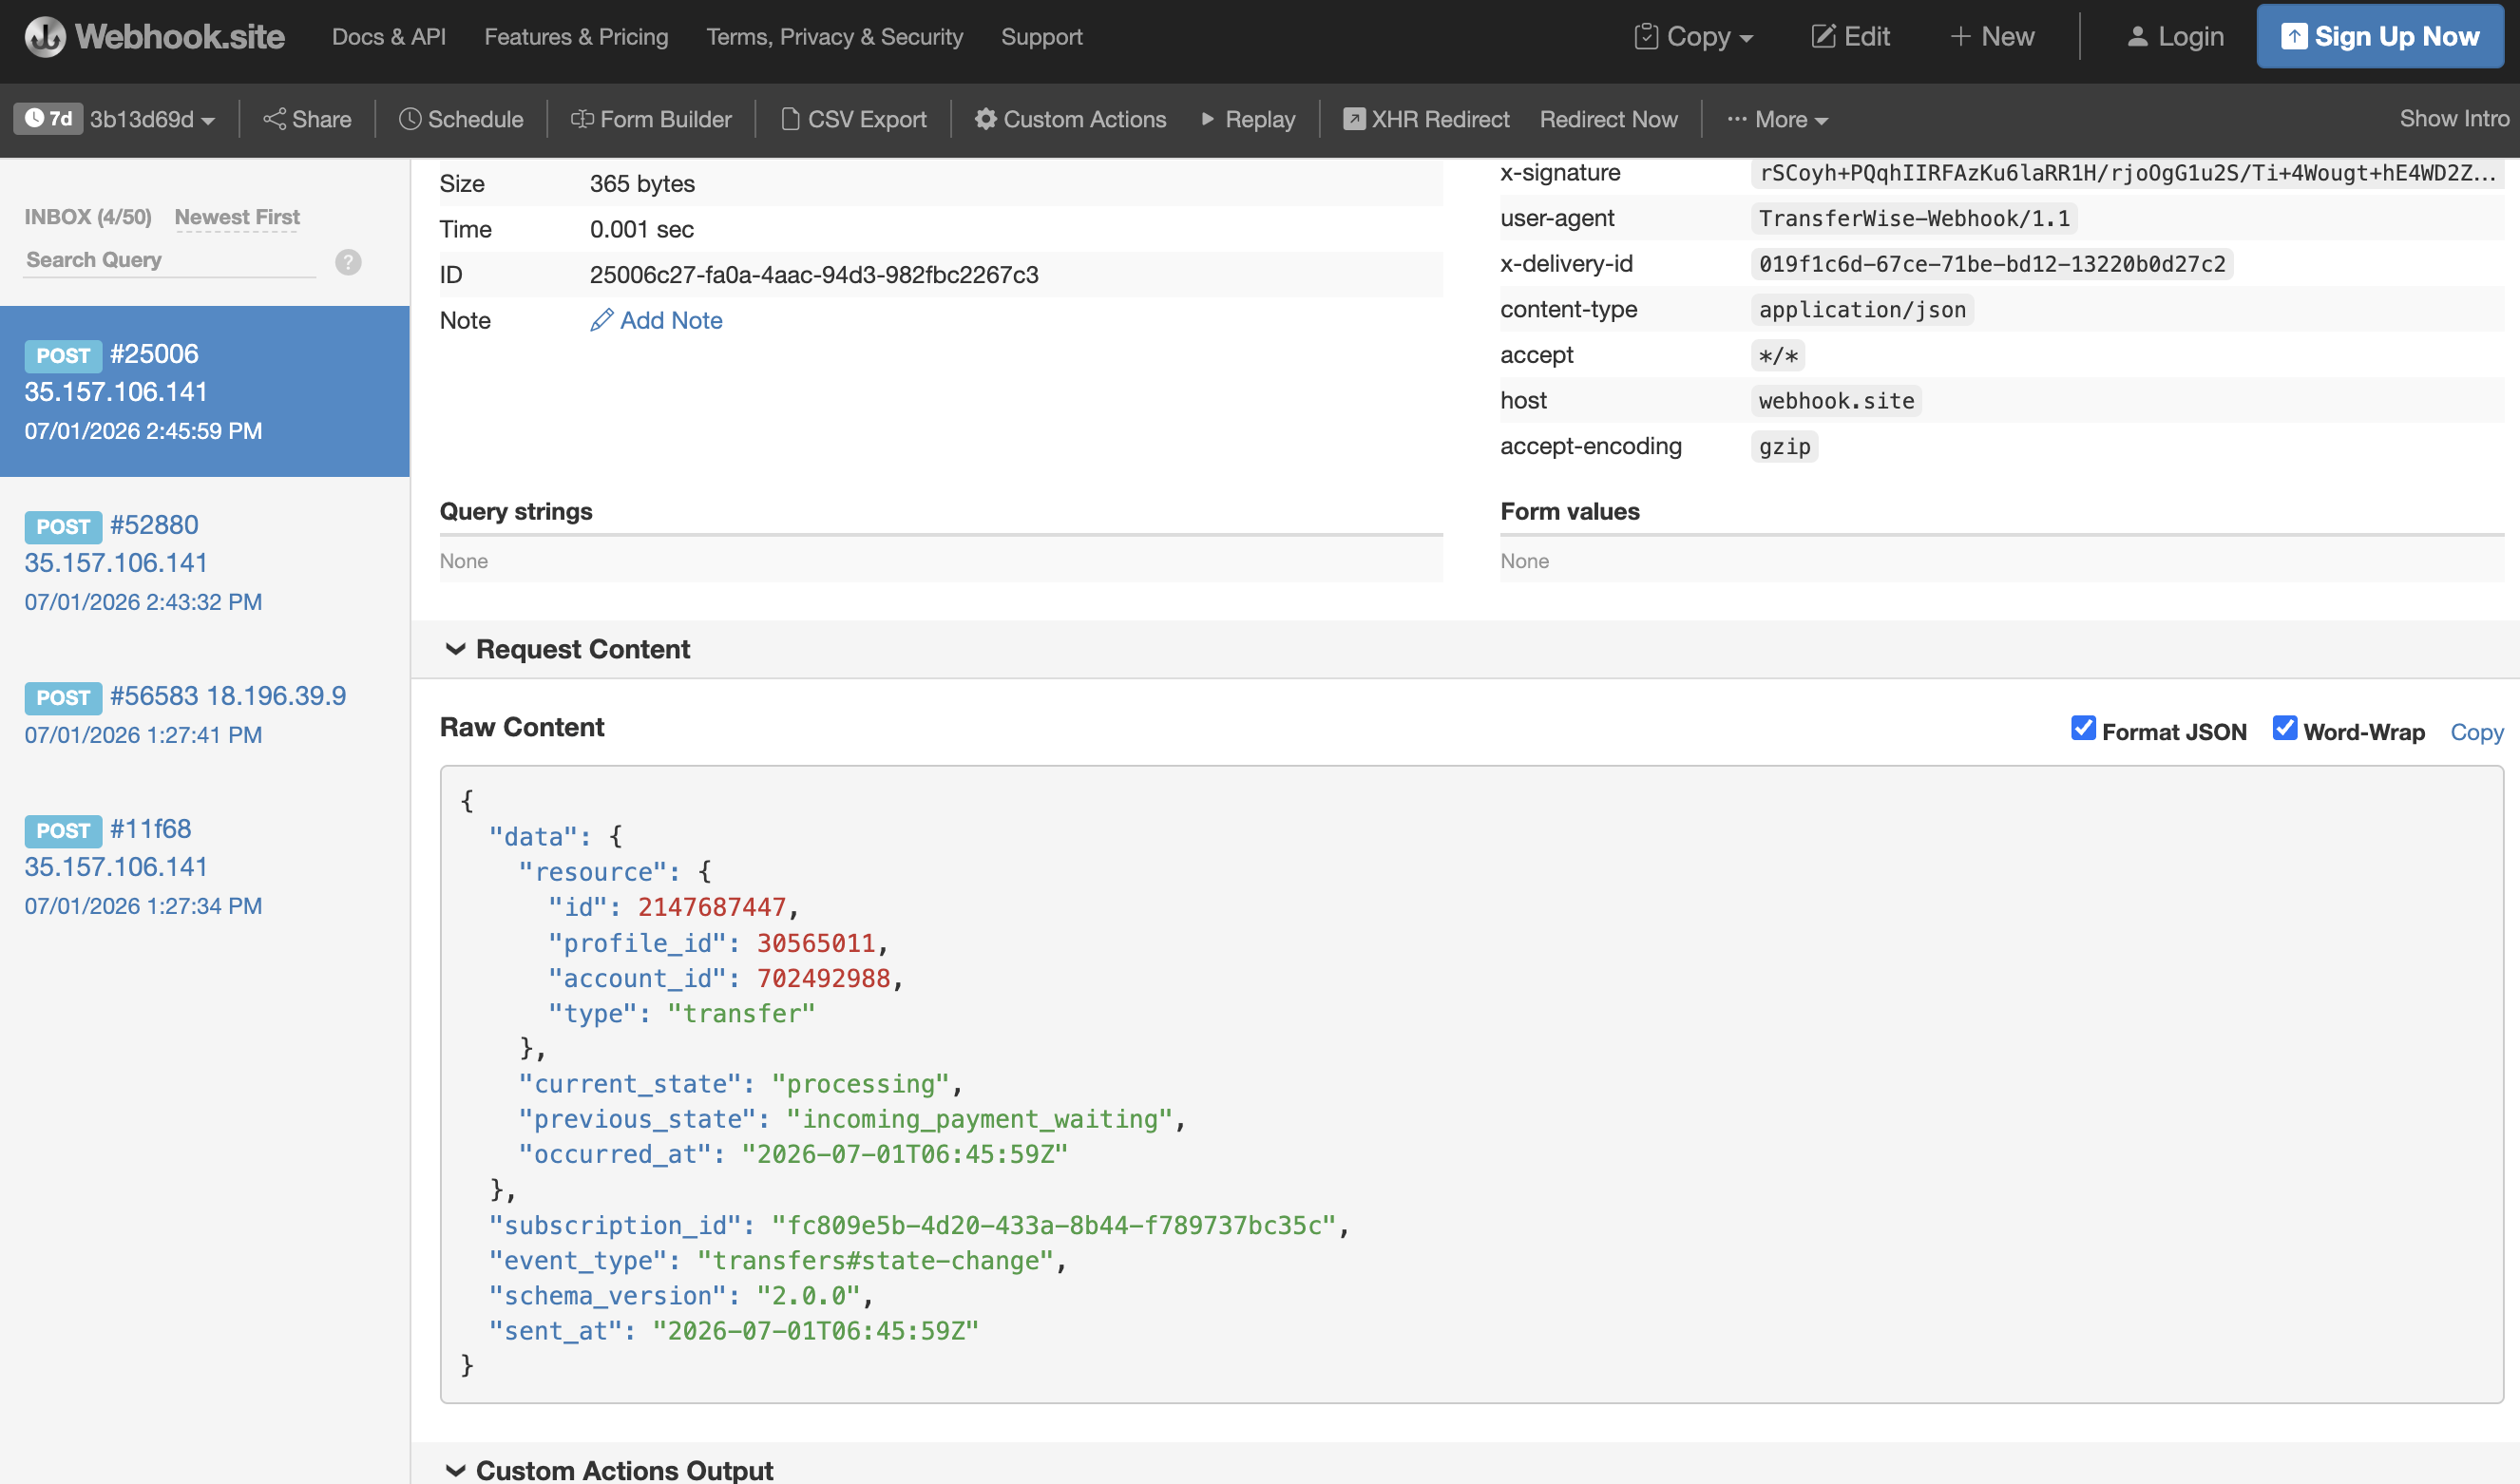Select request #52880 in inbox
Screen dimensions: 2520x1484
click(x=204, y=562)
